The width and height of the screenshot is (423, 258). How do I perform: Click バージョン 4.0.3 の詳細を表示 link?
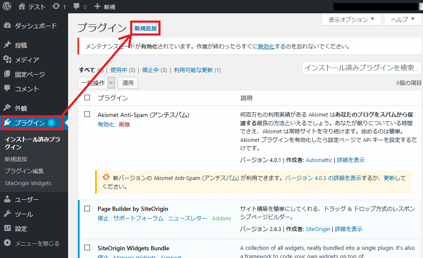click(x=323, y=178)
